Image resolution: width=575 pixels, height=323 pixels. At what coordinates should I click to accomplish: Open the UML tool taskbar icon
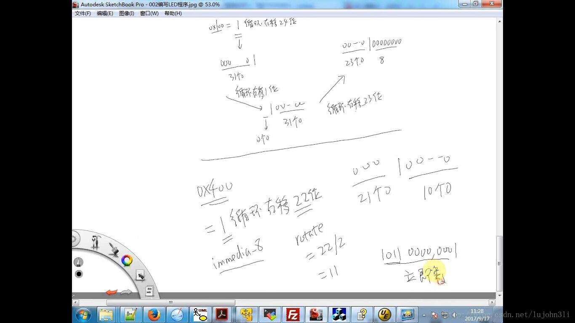[200, 315]
